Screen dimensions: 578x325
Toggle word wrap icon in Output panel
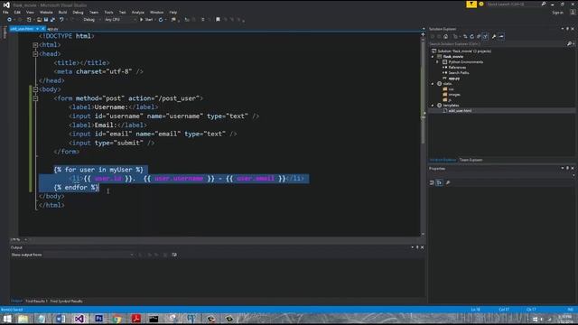(x=174, y=255)
